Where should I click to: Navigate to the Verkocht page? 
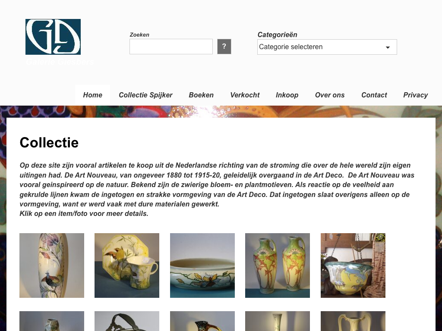pyautogui.click(x=245, y=95)
